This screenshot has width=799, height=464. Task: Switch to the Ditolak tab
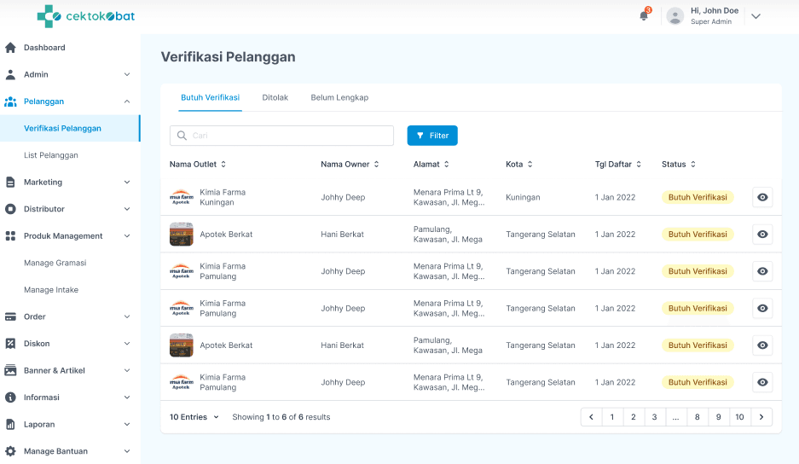point(275,98)
